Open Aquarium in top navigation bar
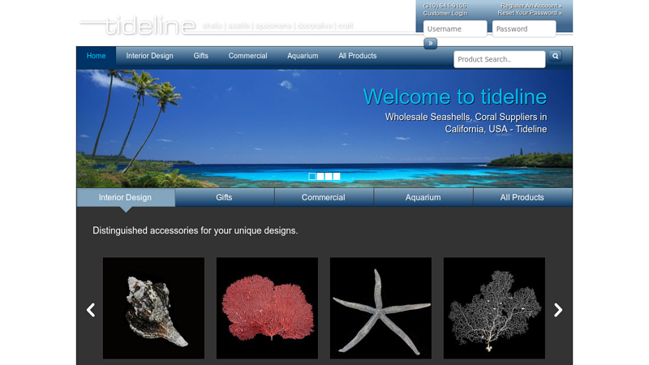This screenshot has width=649, height=365. point(303,56)
